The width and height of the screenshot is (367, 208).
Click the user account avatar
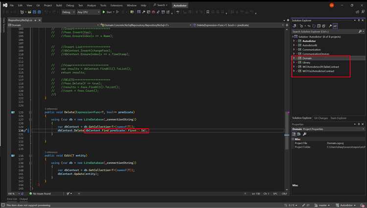(x=332, y=5)
